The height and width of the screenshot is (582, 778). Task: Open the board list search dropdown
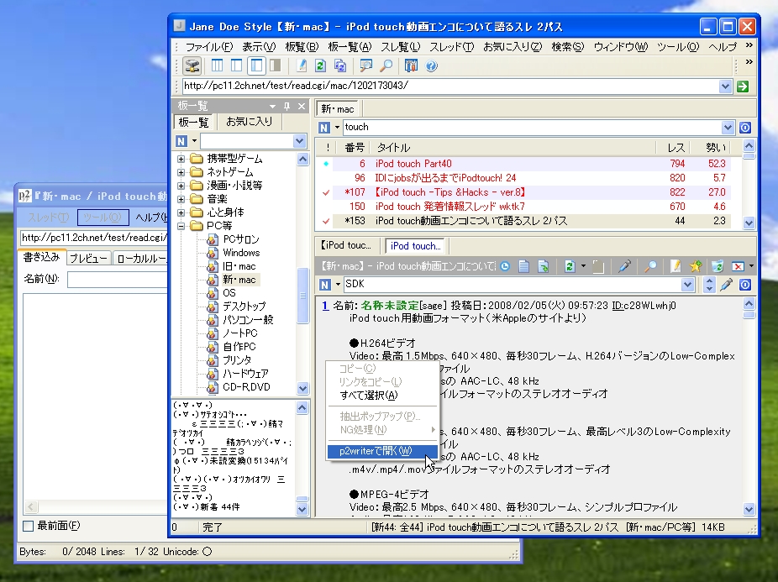click(299, 141)
